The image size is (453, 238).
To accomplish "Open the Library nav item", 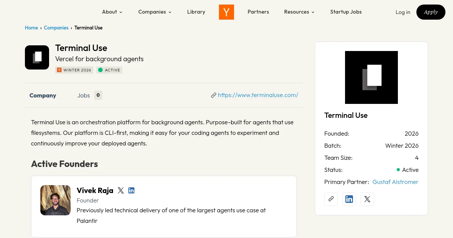I will (x=196, y=12).
